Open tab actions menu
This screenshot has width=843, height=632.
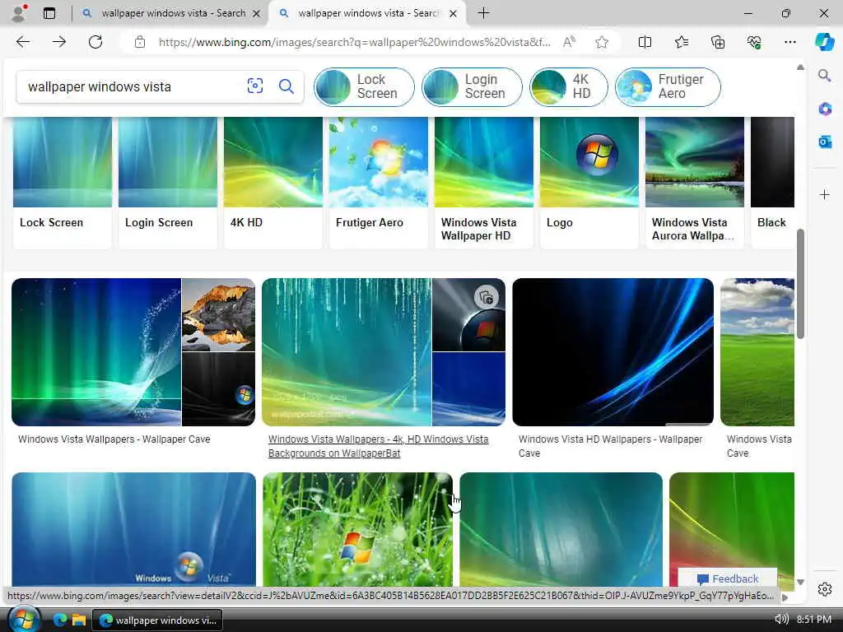point(49,13)
